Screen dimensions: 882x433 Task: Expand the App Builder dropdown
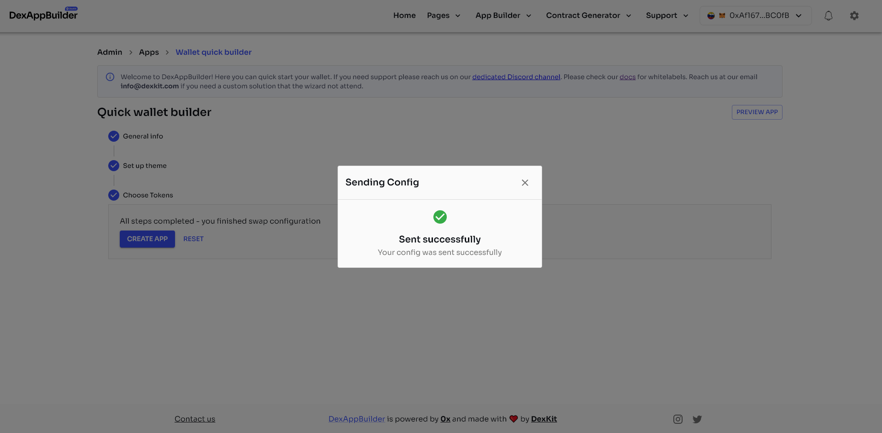(x=503, y=16)
